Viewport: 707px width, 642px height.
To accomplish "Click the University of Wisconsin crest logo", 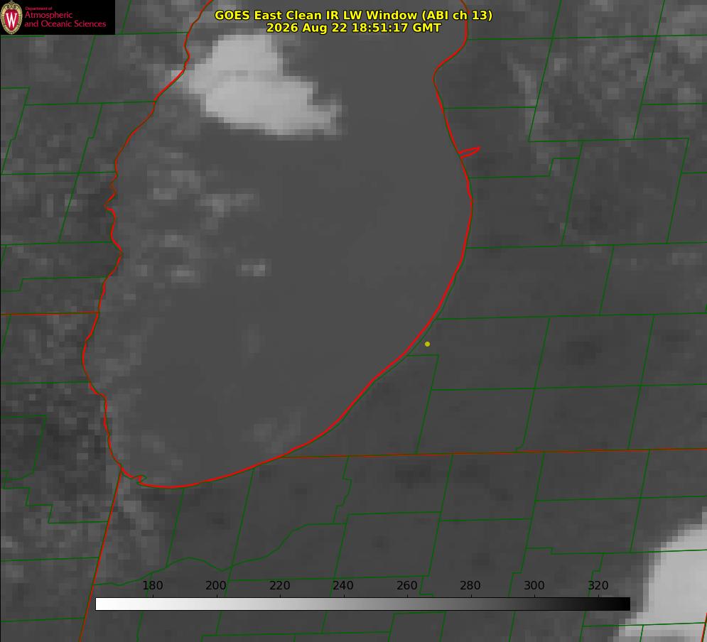I will [11, 17].
